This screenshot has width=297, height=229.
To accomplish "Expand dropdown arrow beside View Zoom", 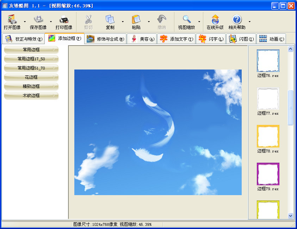I will tap(199, 22).
